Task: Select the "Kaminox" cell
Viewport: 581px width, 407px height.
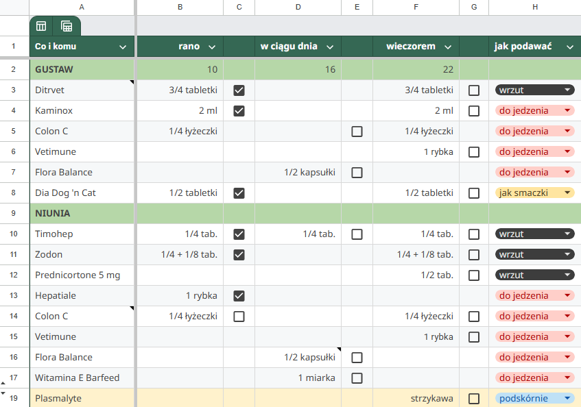Action: (x=82, y=110)
